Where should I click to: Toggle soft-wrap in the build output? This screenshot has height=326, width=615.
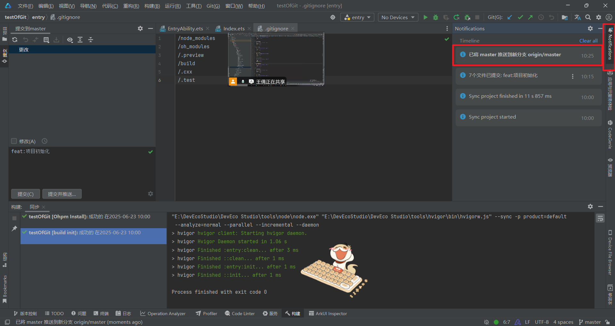tap(600, 218)
